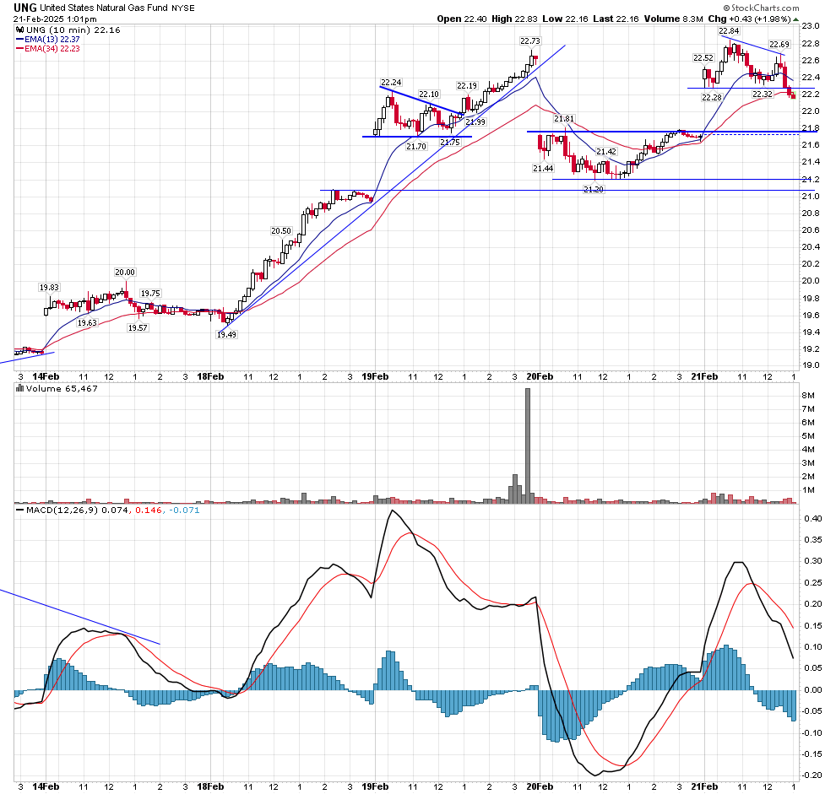Click the 23.0 price axis label
Screen dimensions: 836x794
pos(811,26)
